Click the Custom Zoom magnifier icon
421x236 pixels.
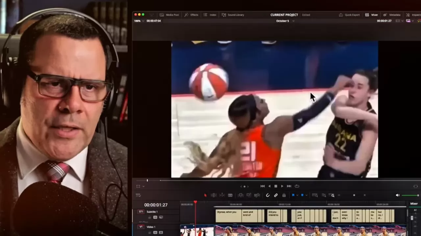coord(332,195)
